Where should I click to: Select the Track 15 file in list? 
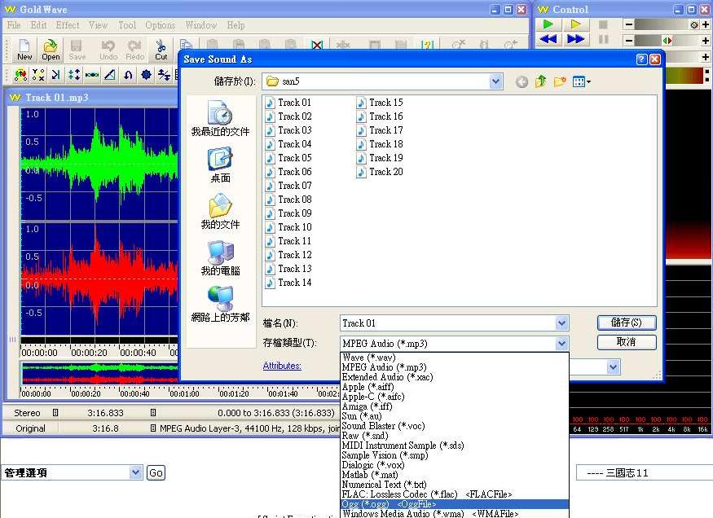[385, 103]
